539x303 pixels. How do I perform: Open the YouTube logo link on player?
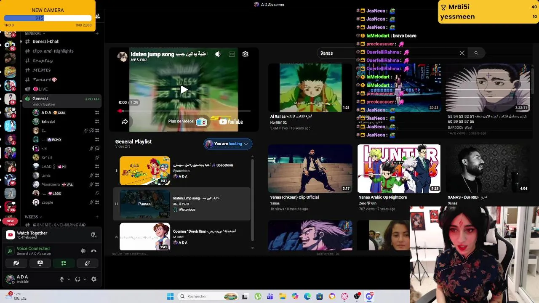click(x=231, y=122)
